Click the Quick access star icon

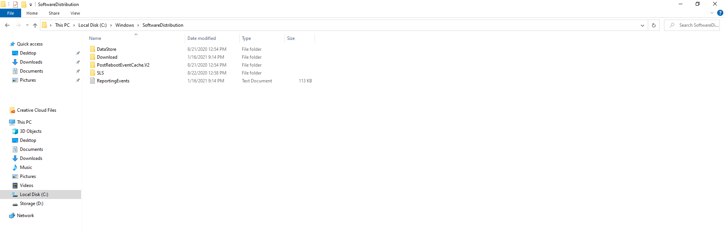click(12, 44)
